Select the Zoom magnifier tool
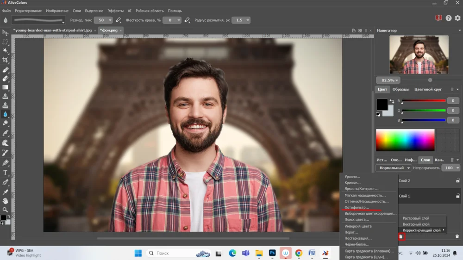463x260 pixels. [5, 210]
